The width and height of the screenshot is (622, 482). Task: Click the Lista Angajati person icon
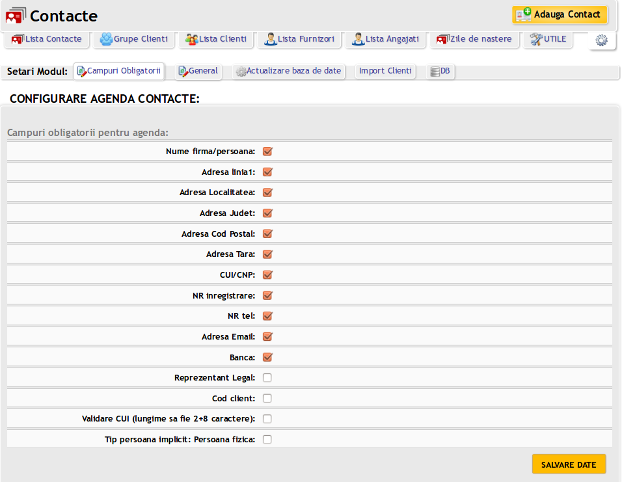358,39
